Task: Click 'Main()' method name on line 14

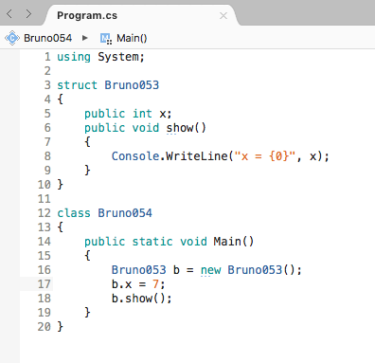Action: (x=234, y=242)
